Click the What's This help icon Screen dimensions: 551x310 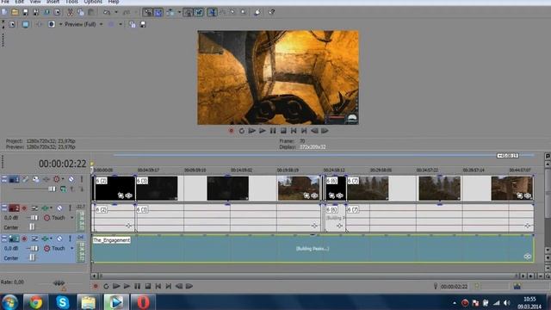coord(272,12)
